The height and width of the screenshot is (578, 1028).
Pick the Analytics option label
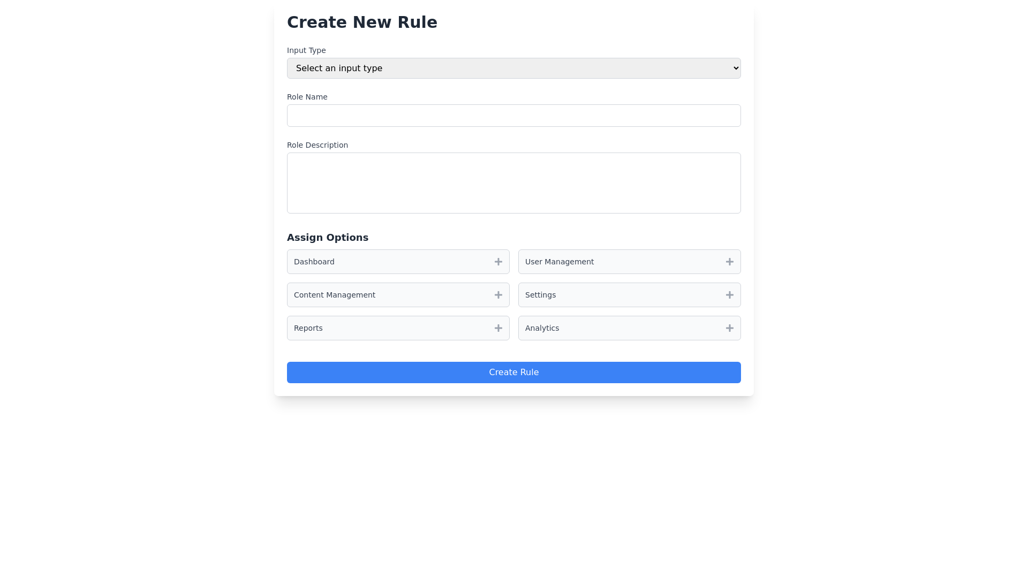coord(542,328)
